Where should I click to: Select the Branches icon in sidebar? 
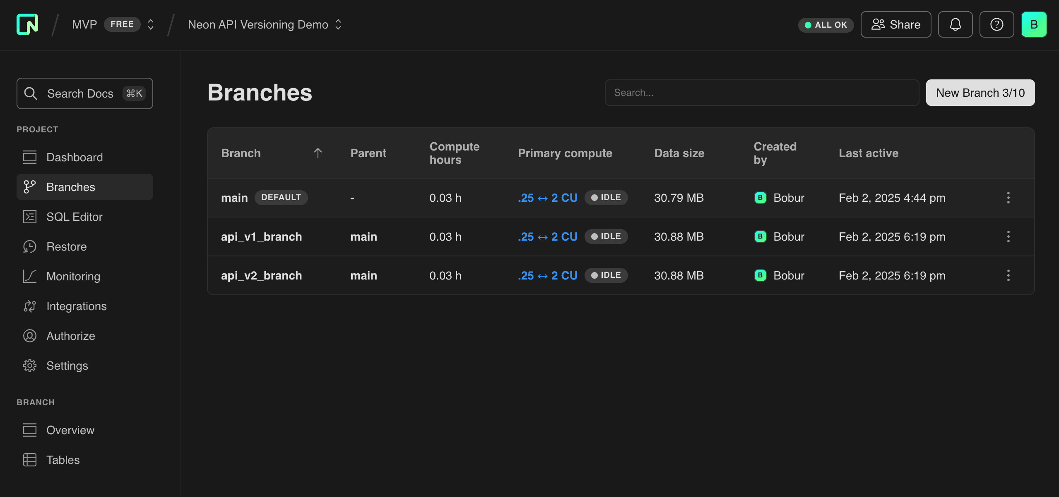pos(29,186)
